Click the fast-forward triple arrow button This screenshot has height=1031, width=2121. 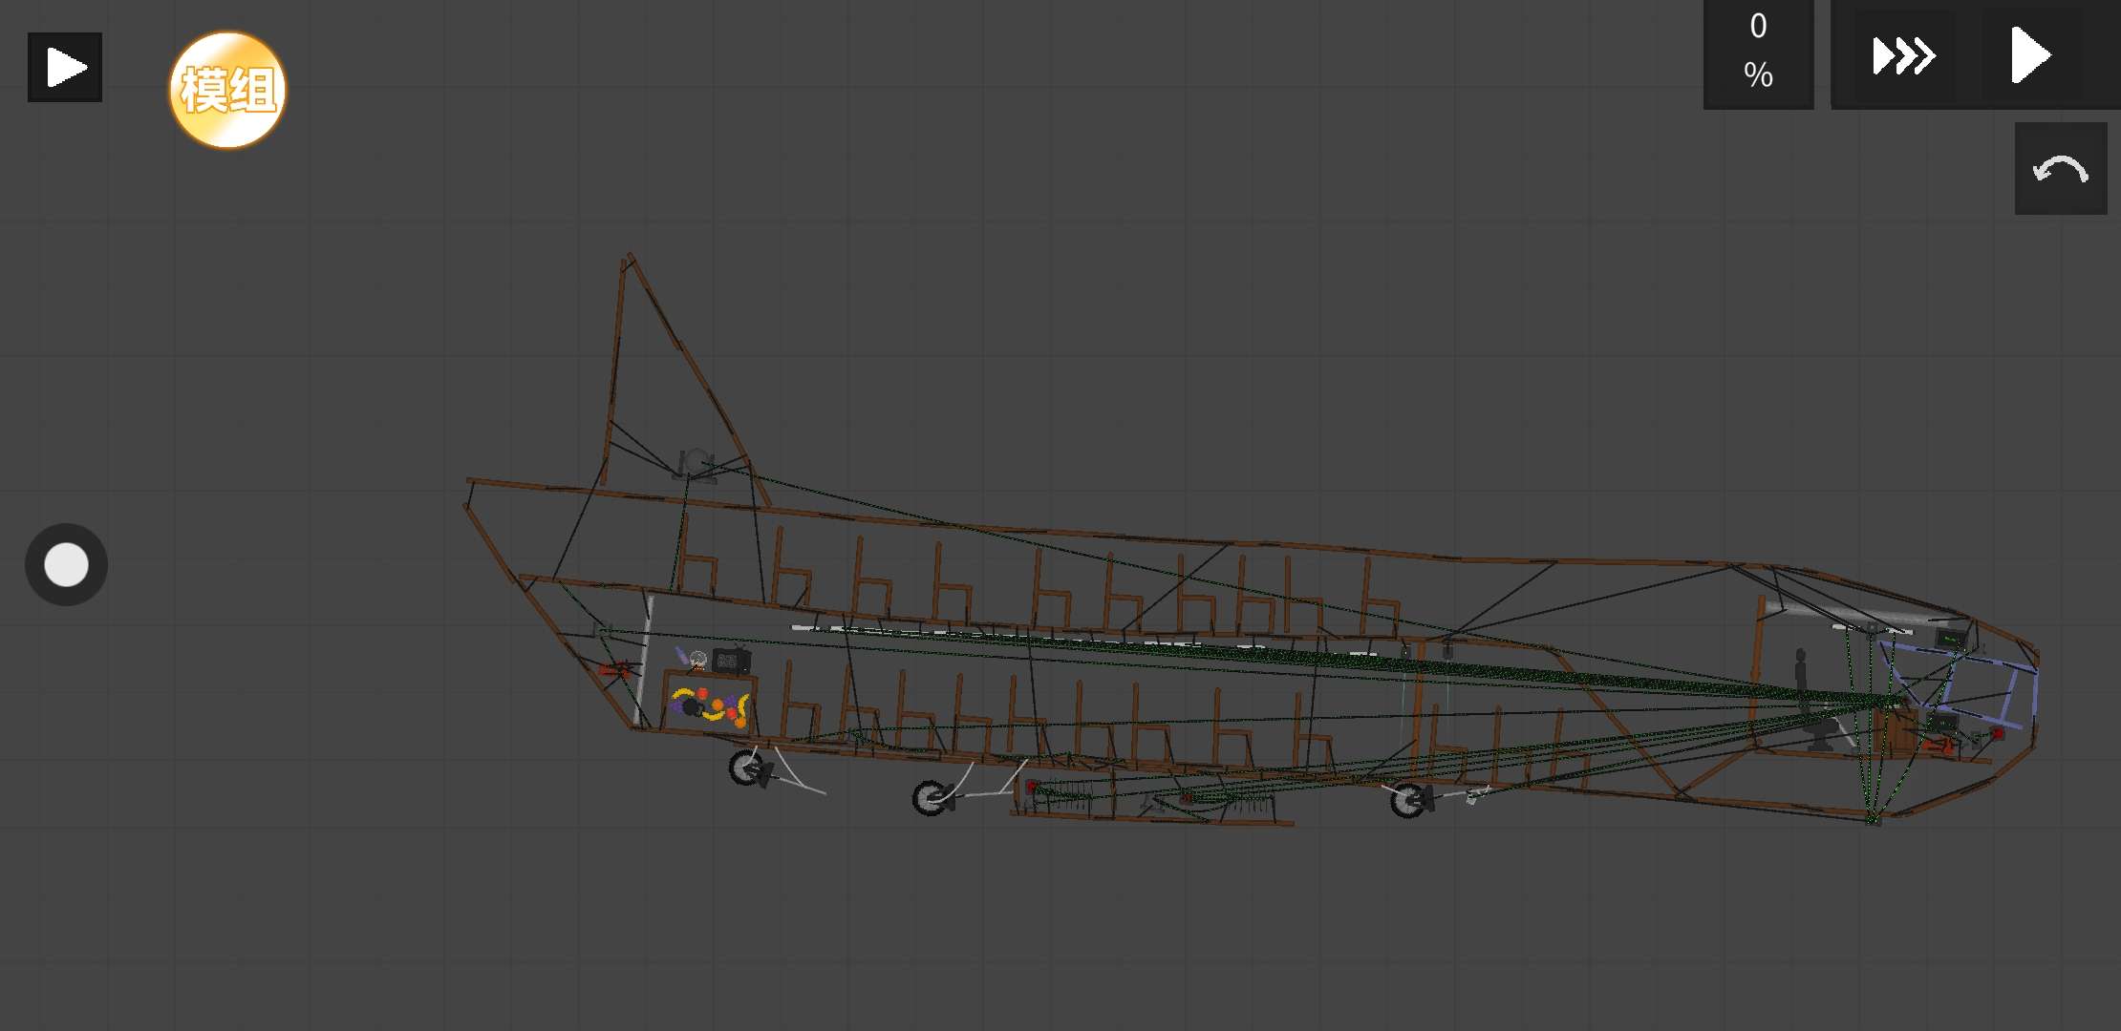[x=1902, y=55]
